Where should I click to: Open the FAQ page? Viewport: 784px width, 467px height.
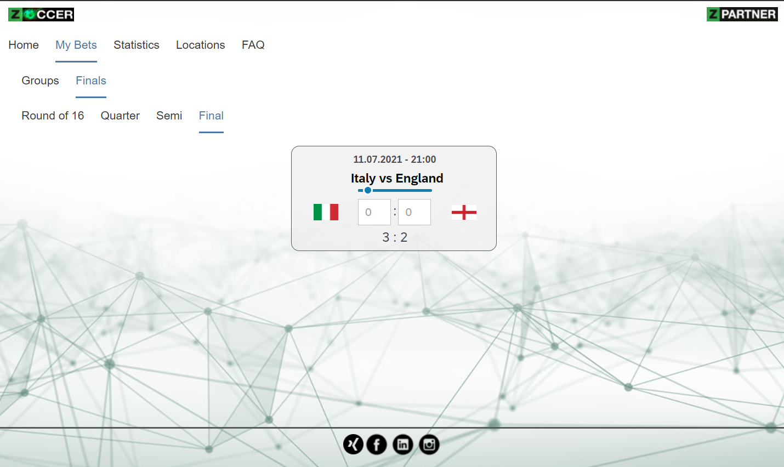[x=253, y=45]
